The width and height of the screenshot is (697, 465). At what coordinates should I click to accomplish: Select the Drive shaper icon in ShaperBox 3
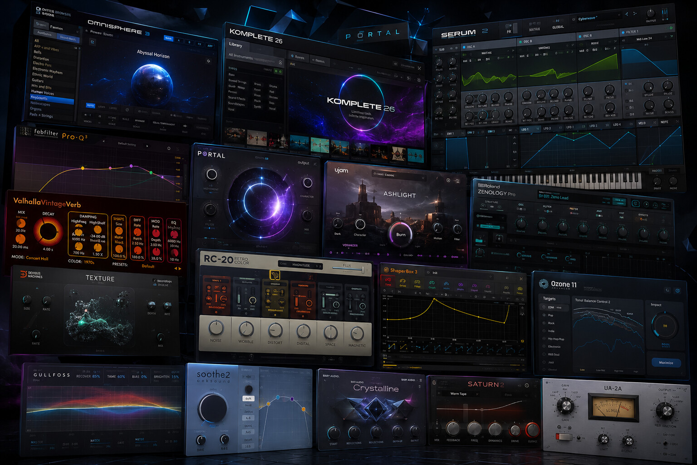402,282
